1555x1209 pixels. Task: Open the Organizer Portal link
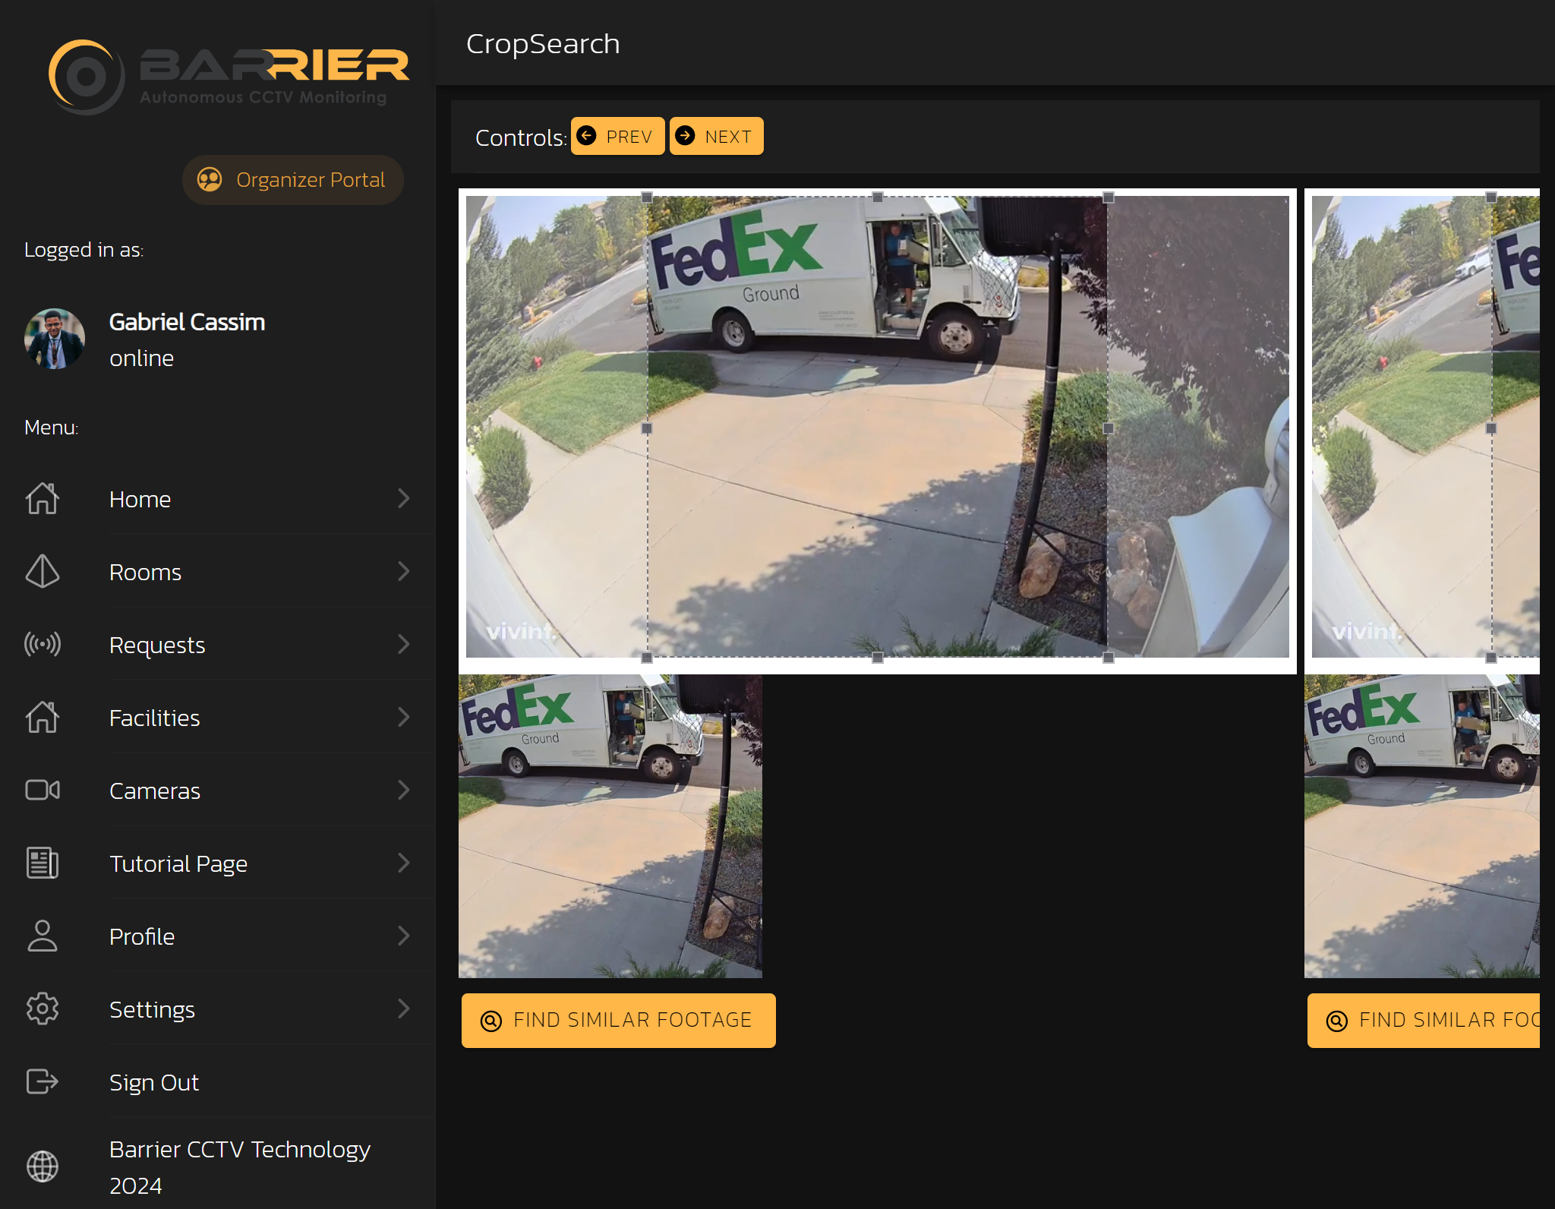pyautogui.click(x=293, y=180)
